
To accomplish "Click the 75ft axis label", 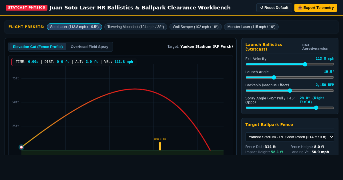I will 16,78.
